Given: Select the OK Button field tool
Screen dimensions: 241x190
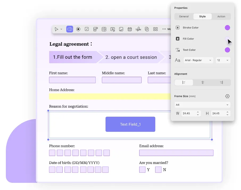Looking at the screenshot, I should pos(113,29).
